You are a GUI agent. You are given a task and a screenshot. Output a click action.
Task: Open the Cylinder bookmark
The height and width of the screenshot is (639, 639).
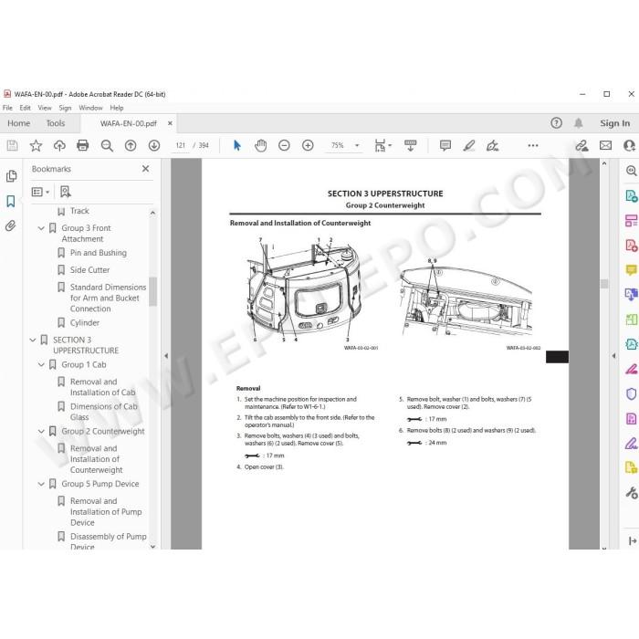[85, 323]
